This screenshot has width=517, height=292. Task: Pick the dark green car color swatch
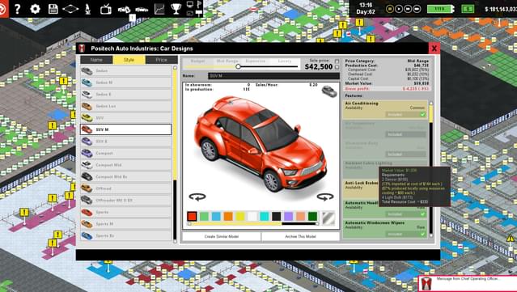312,216
